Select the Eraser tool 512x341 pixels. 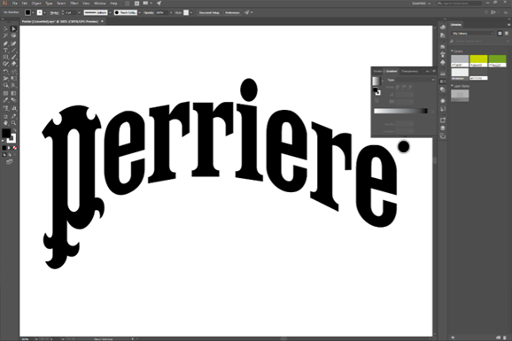pos(13,64)
